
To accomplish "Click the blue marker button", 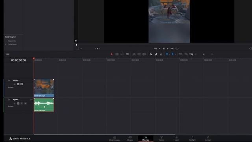I will 172,54.
